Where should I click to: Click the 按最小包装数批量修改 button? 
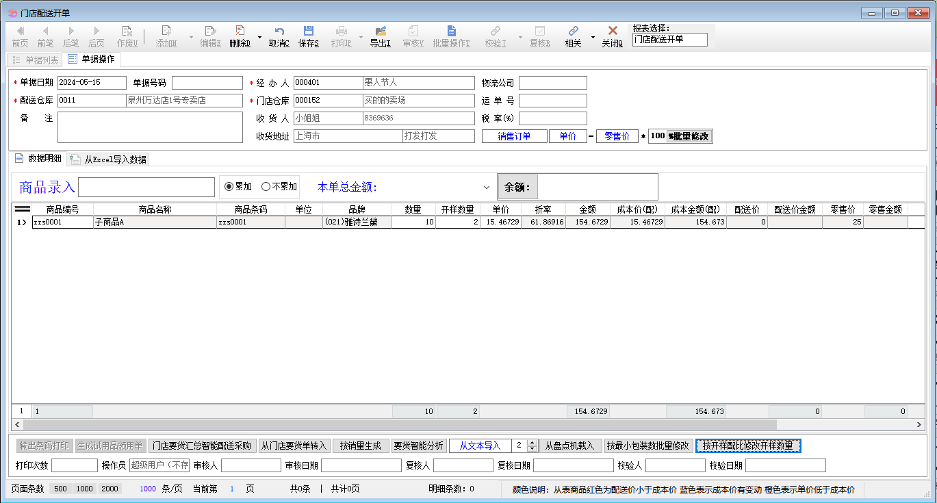(x=648, y=446)
